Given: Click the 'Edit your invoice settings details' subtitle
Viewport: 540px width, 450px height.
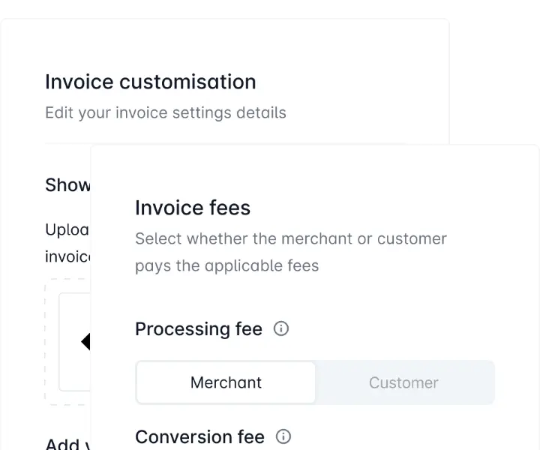Looking at the screenshot, I should pos(165,113).
